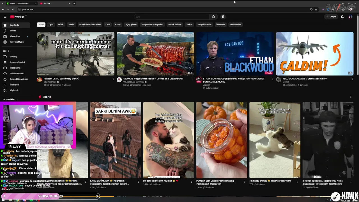The height and width of the screenshot is (202, 359).
Task: Open options for ŞARKI BENİM AWK short
Action: pyautogui.click(x=138, y=182)
